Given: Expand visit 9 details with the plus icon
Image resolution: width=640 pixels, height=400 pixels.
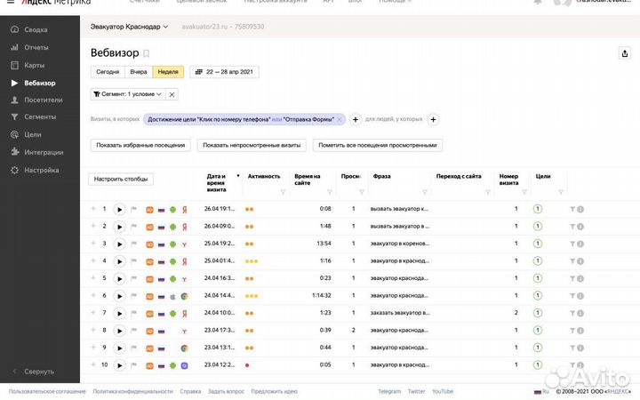Looking at the screenshot, I should [92, 348].
